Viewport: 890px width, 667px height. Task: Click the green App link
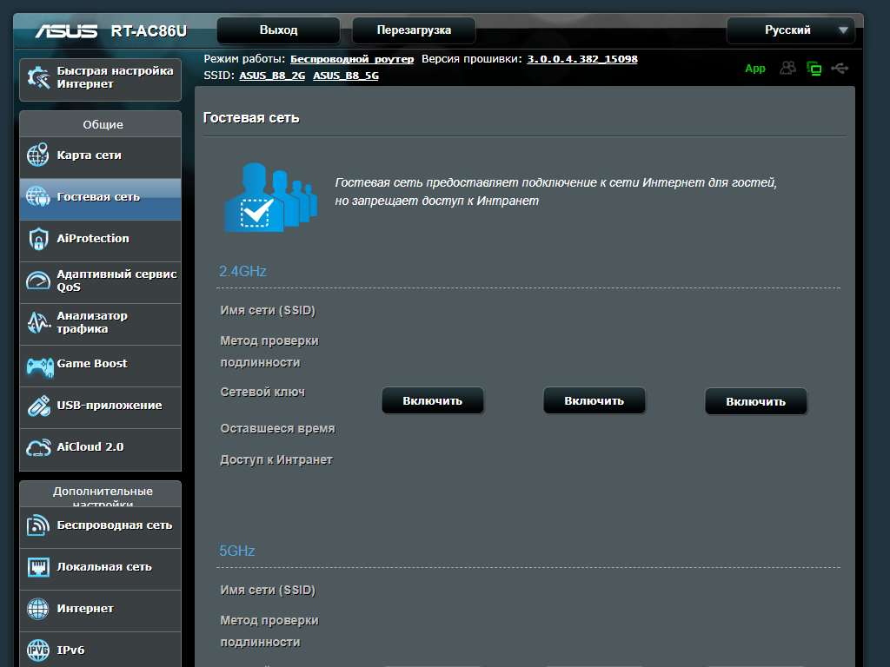tap(755, 69)
